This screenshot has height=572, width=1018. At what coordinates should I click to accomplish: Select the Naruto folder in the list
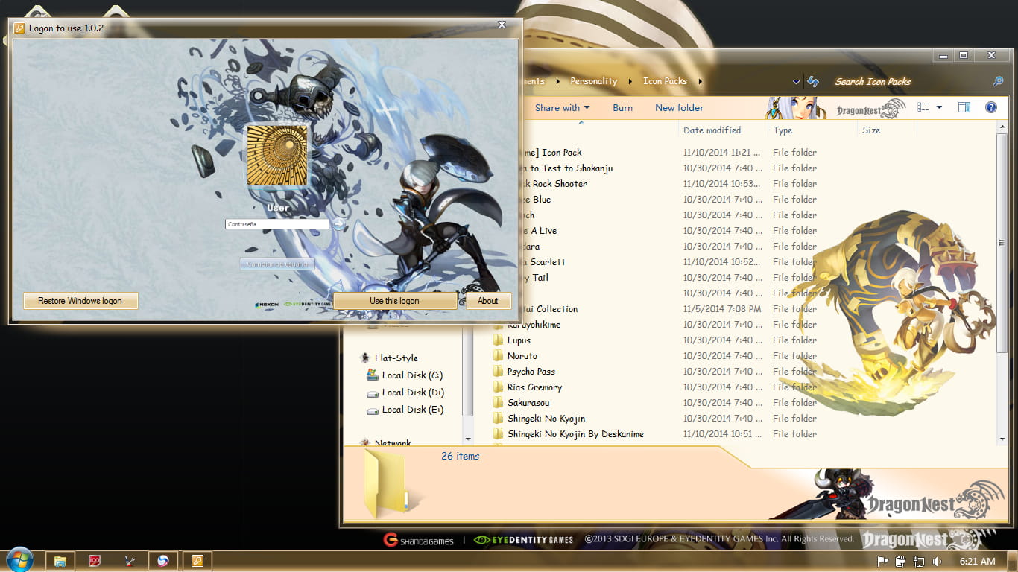(x=522, y=355)
